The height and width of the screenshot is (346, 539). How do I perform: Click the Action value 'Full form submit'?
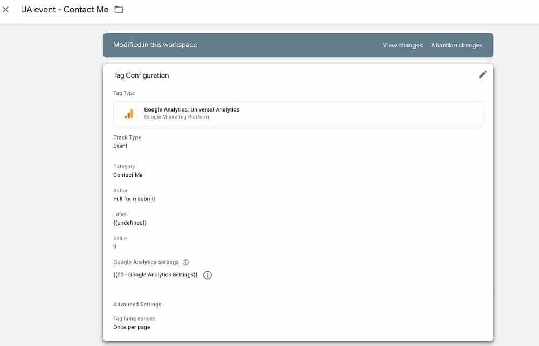tap(134, 199)
